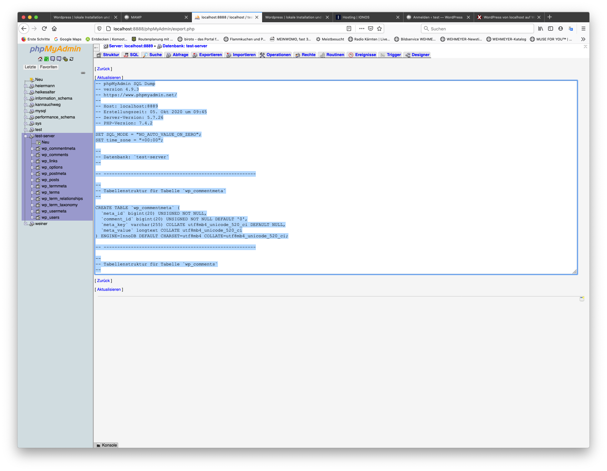Click the navigation panel settings gears icon
Viewport: 607px width, 471px height.
point(65,59)
